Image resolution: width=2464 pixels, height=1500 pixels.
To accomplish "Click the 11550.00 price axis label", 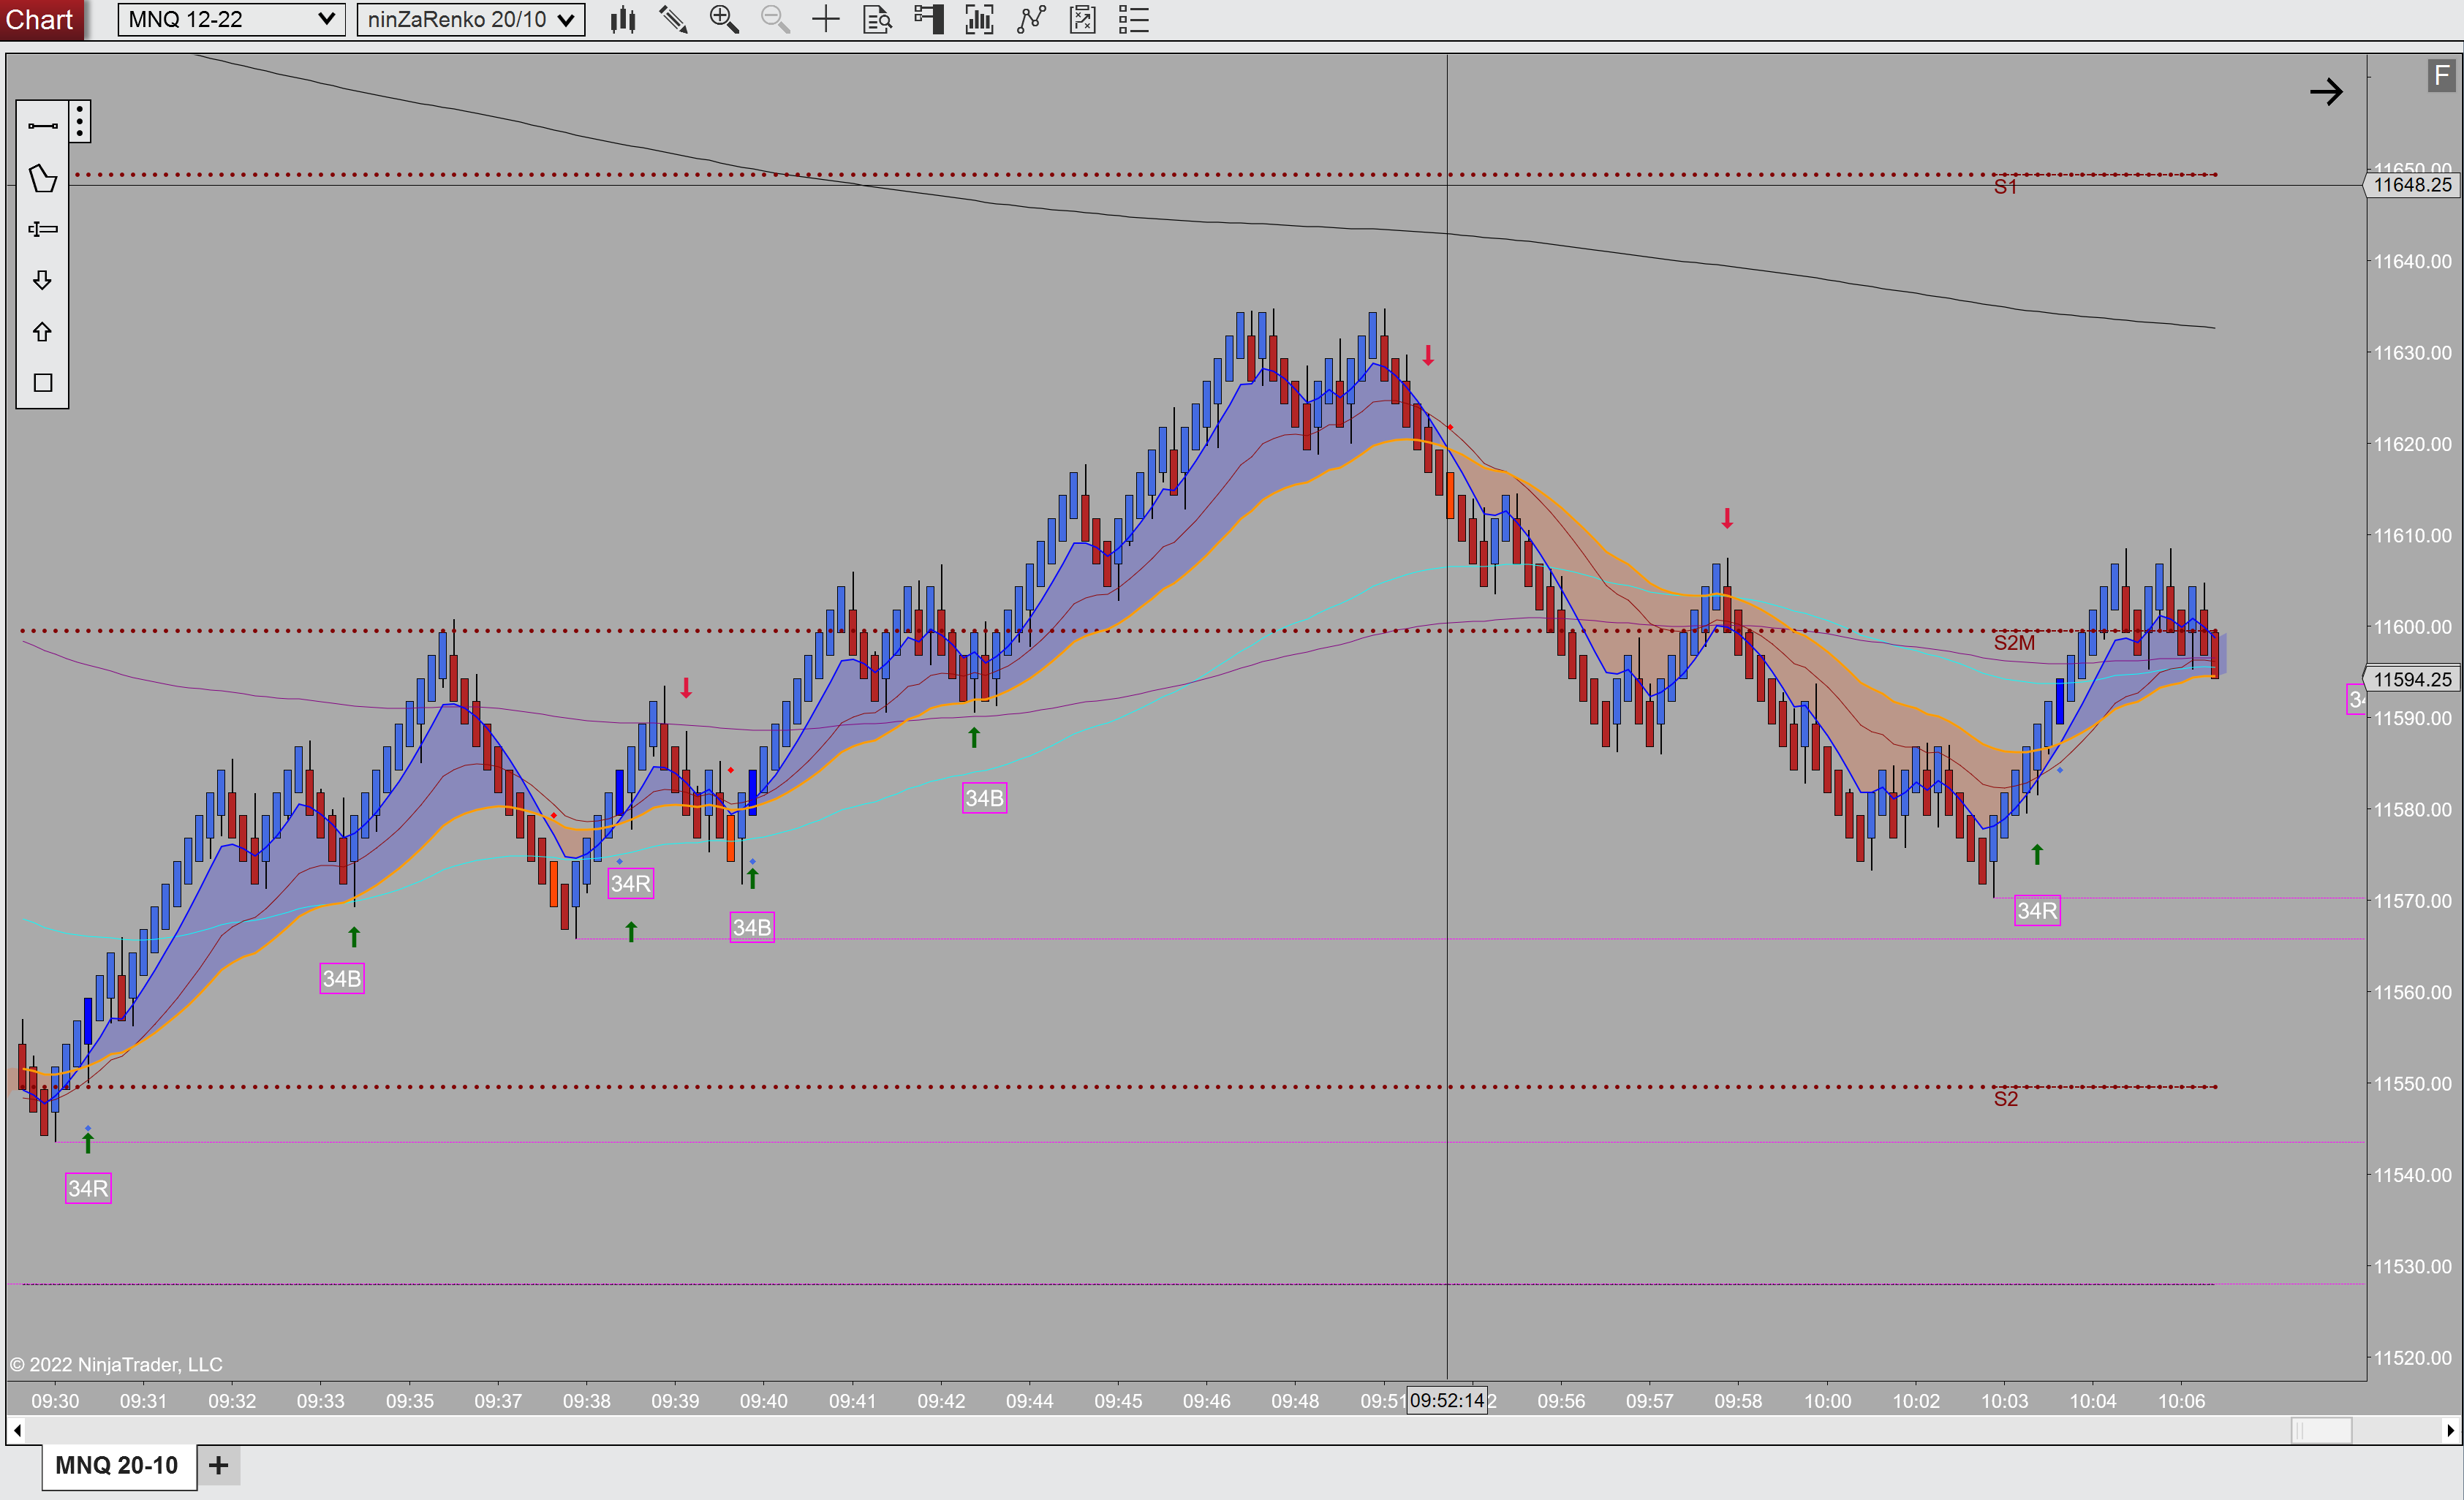I will pyautogui.click(x=2412, y=1084).
